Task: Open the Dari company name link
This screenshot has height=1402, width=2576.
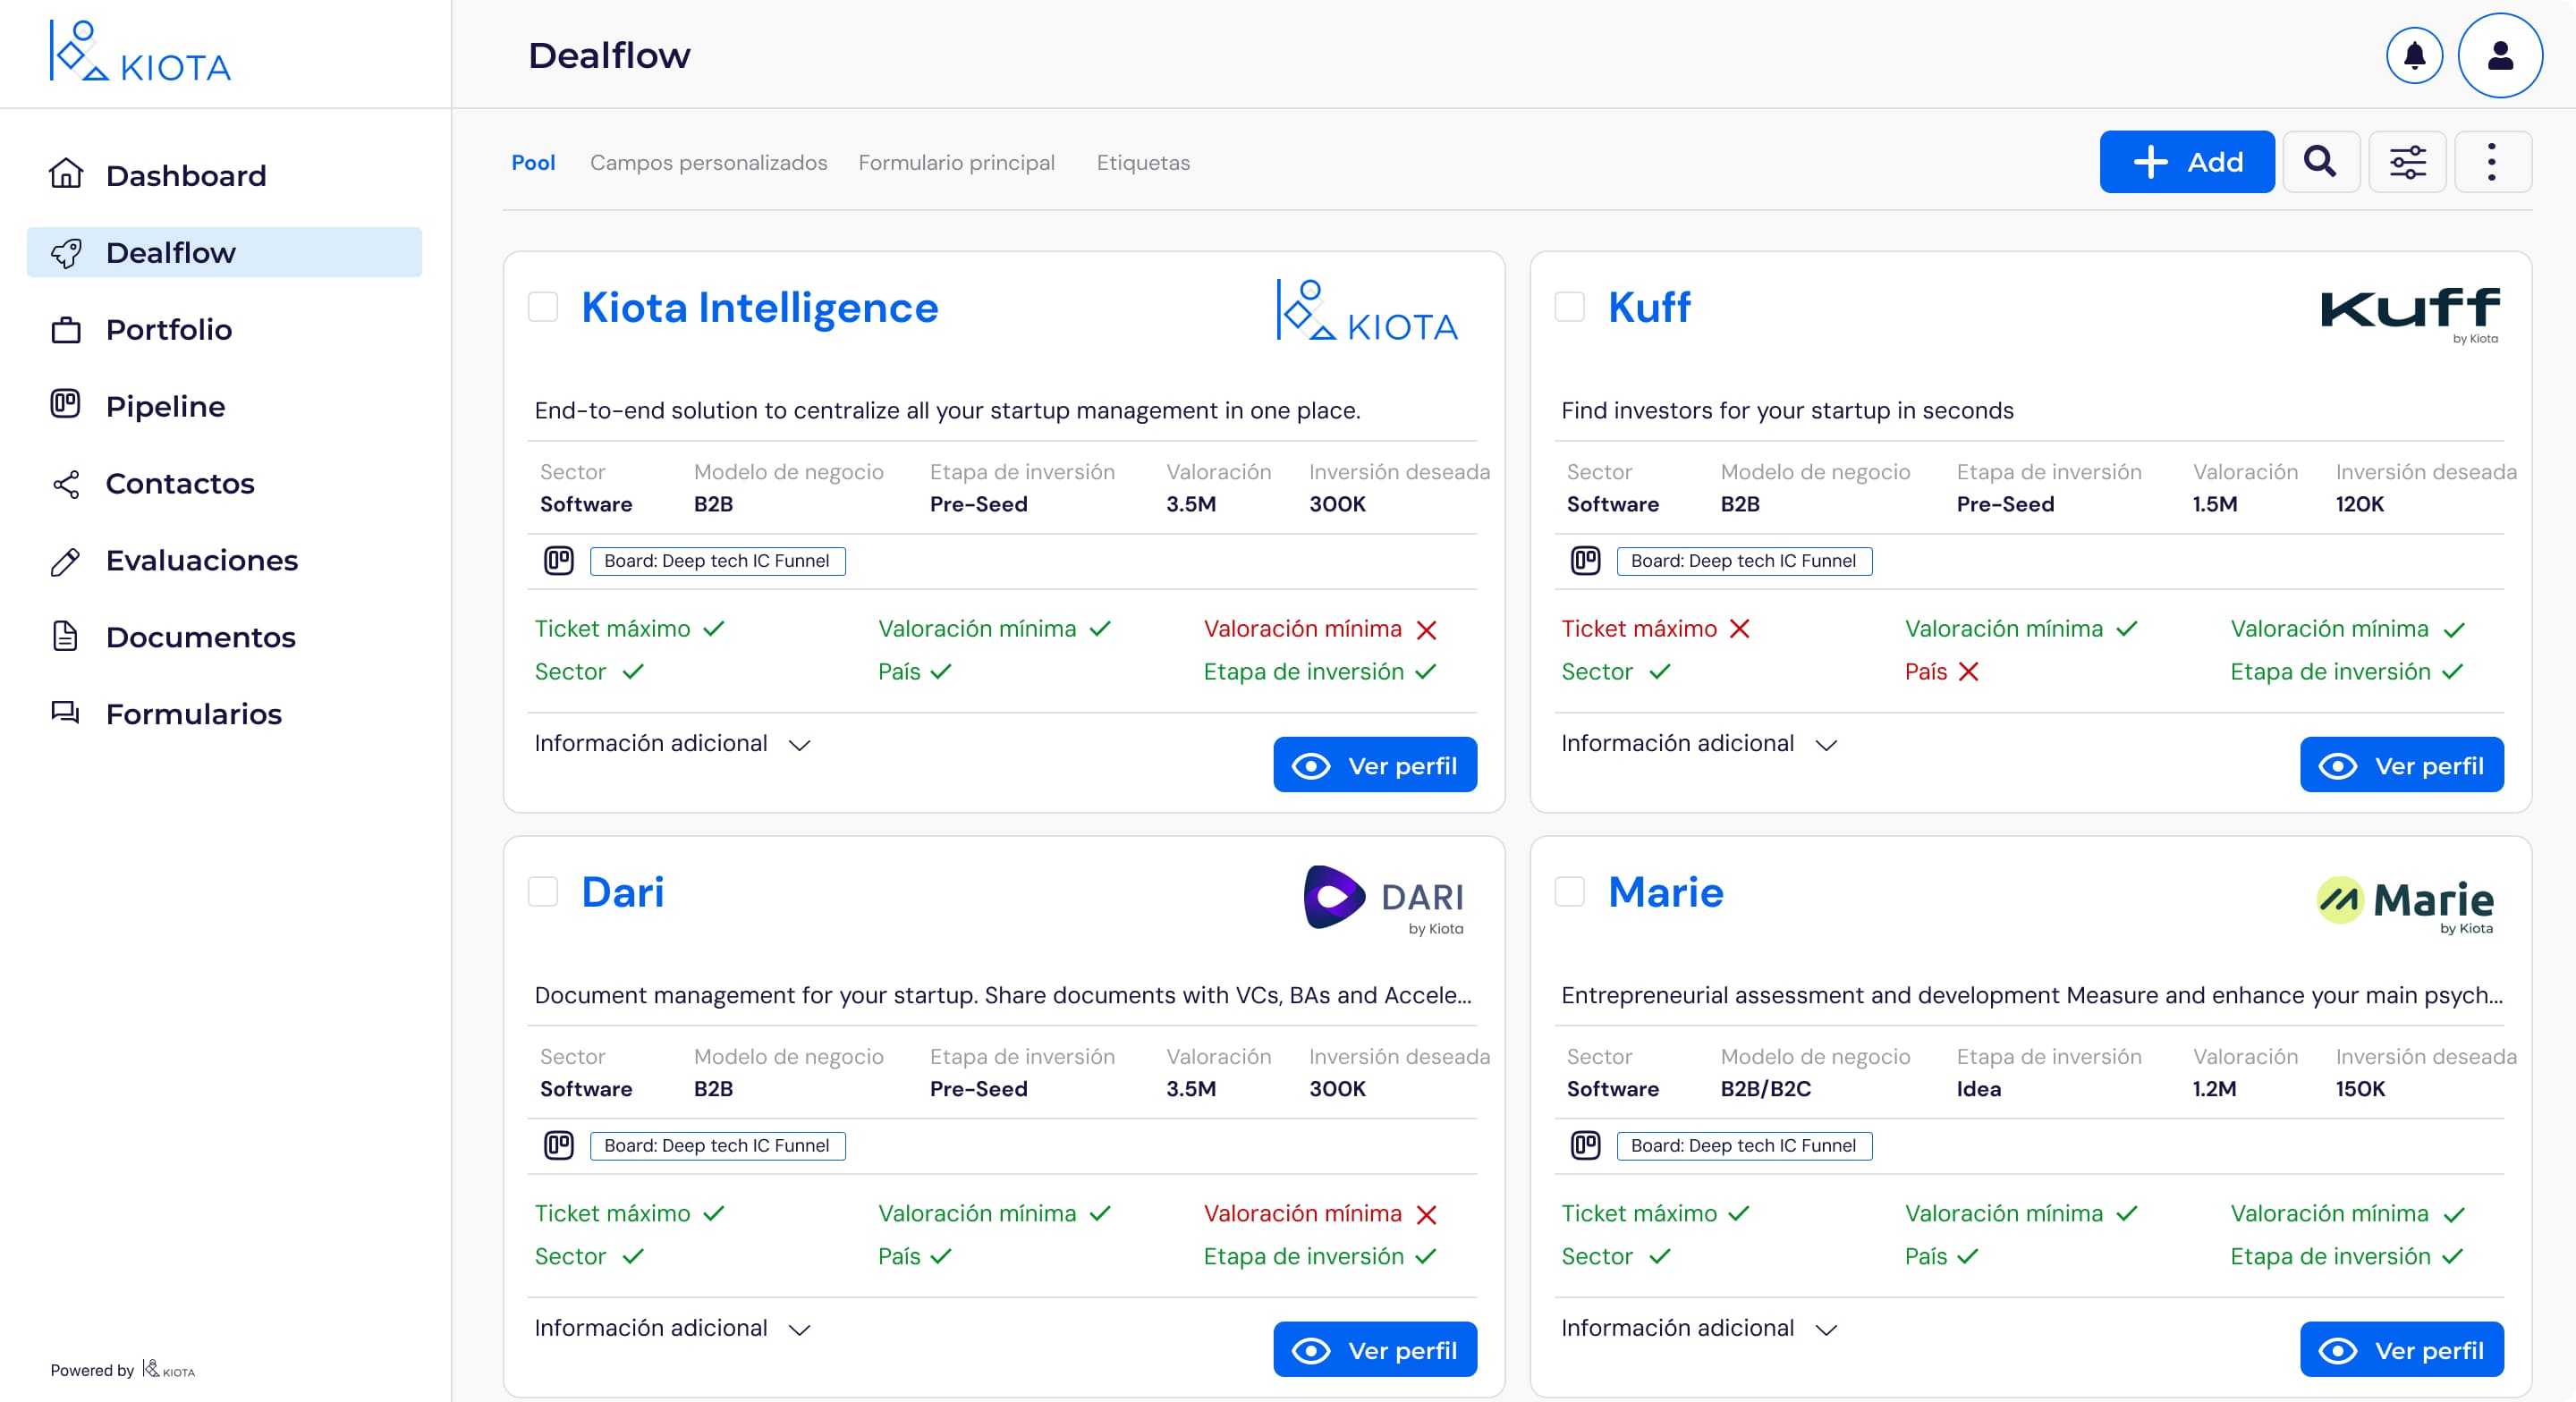Action: click(x=622, y=892)
